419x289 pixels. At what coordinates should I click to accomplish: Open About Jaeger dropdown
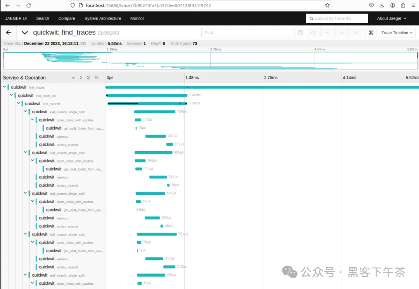pyautogui.click(x=391, y=19)
